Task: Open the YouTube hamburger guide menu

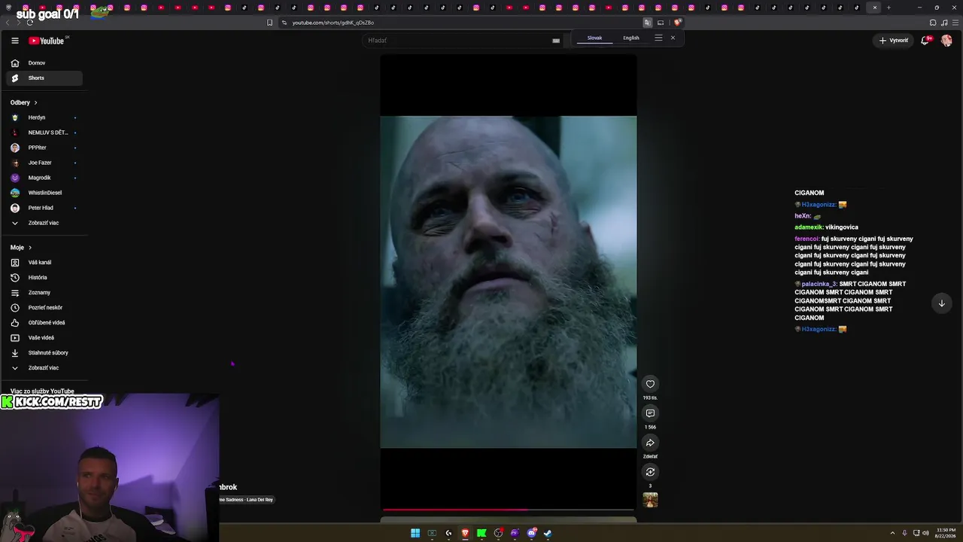Action: click(14, 41)
